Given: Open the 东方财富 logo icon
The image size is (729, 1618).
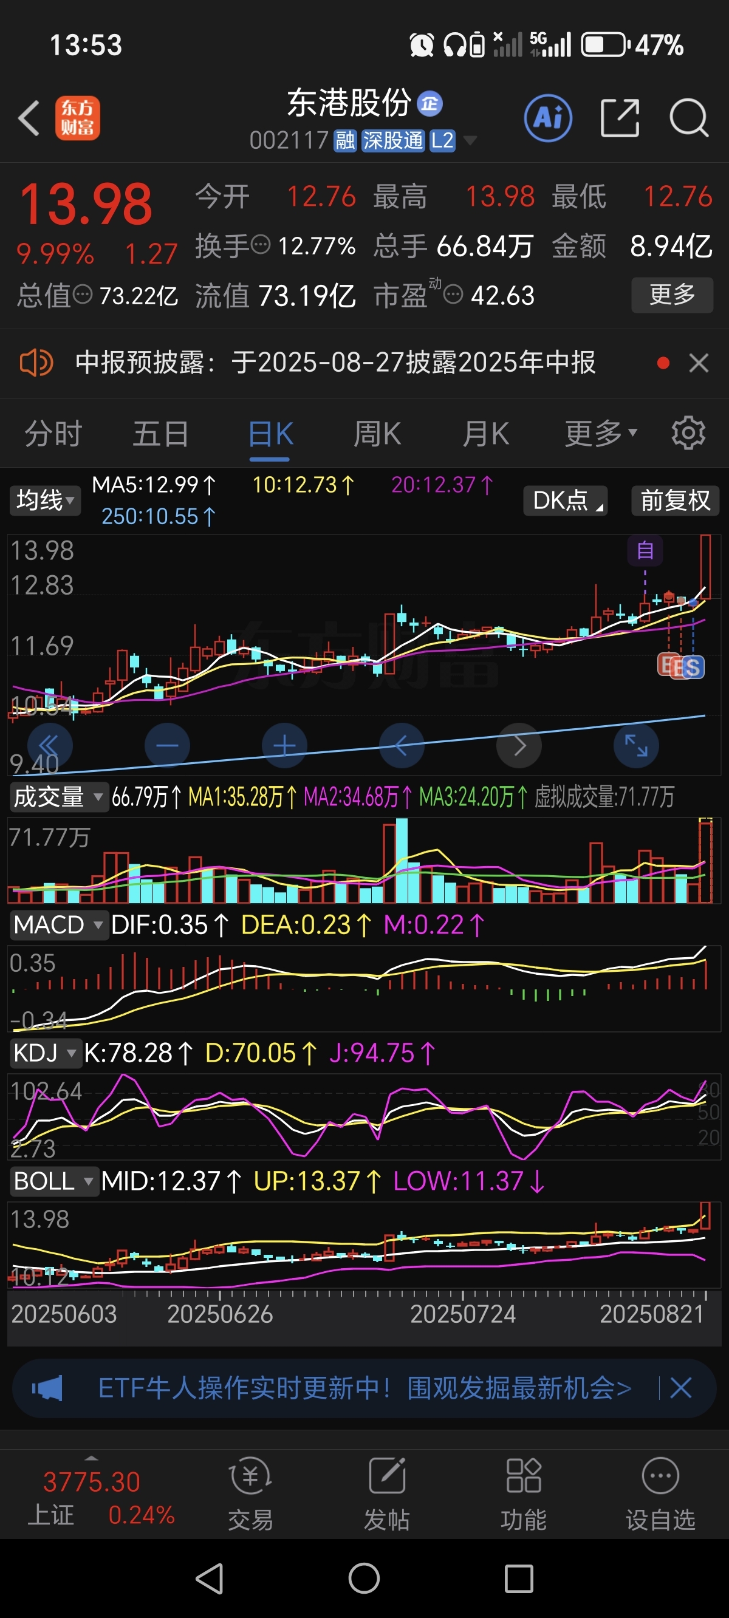Looking at the screenshot, I should click(77, 118).
